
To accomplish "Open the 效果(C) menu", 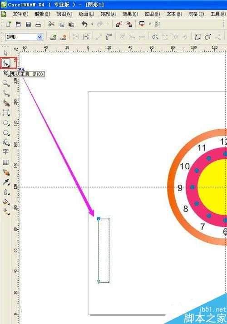I will coord(130,14).
